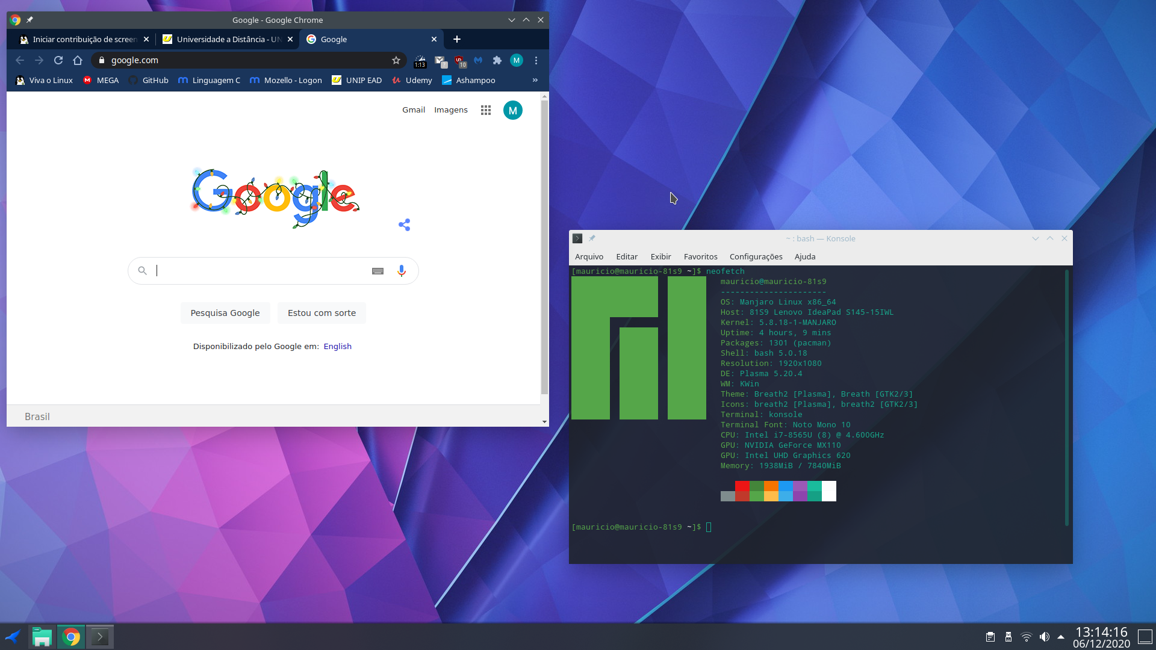
Task: Open the Google apps grid
Action: [x=486, y=110]
